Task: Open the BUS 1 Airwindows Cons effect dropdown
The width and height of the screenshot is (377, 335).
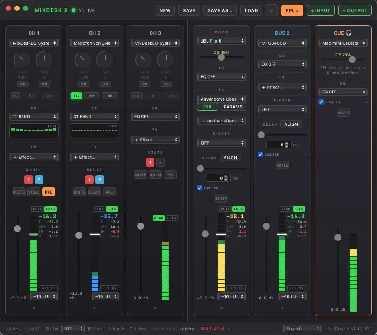Action: click(221, 99)
